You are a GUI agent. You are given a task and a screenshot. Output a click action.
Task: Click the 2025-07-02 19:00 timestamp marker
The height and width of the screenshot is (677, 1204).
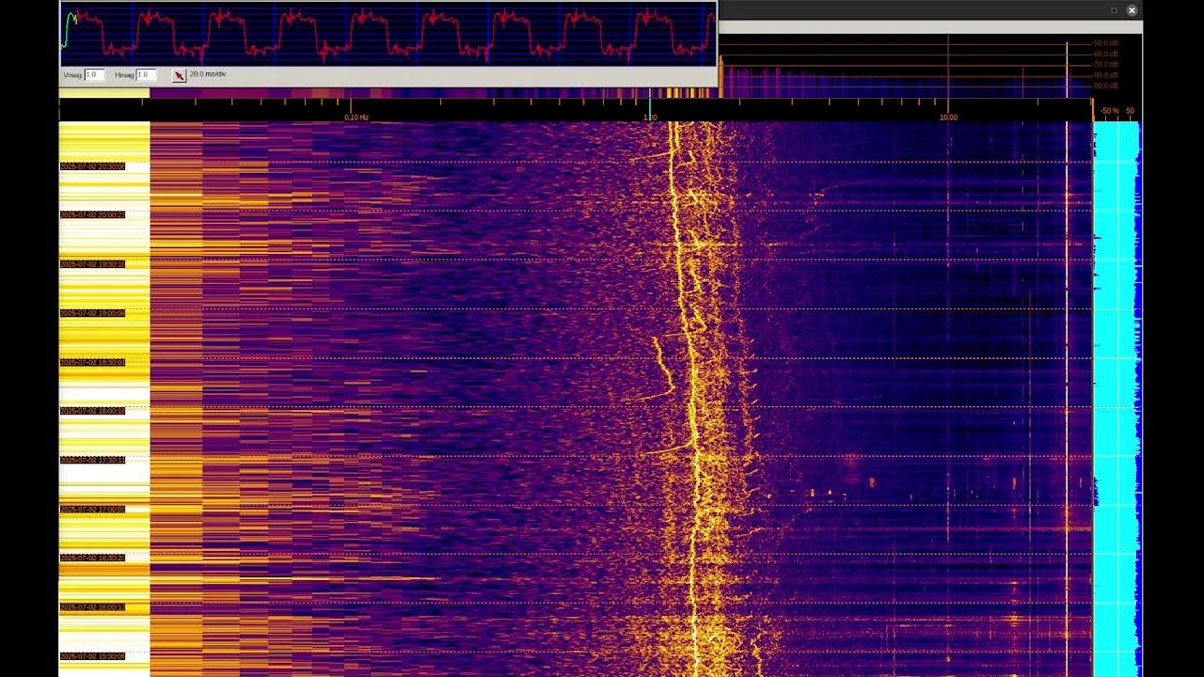pyautogui.click(x=92, y=313)
